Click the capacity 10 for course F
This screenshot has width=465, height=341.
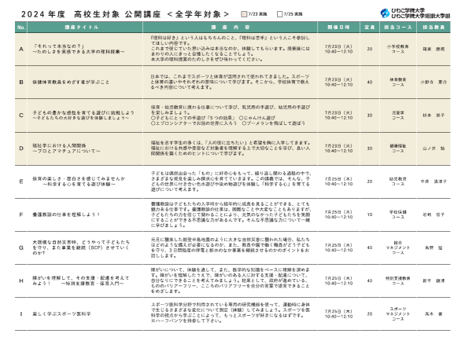[x=370, y=214]
